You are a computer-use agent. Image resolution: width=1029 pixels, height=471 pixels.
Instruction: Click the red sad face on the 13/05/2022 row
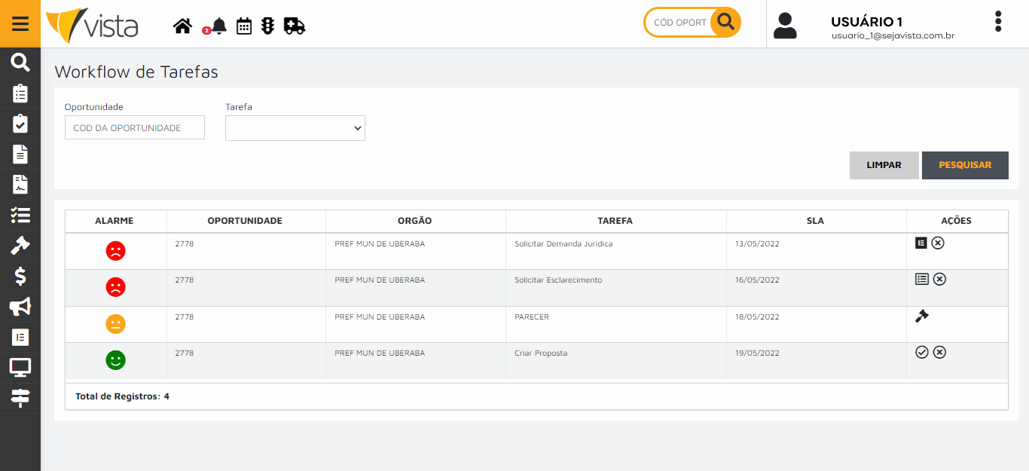coord(115,251)
